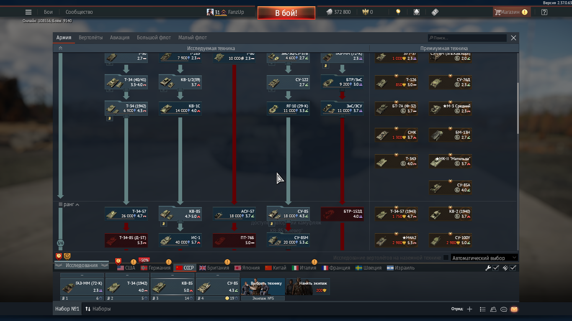Open the Бои menu
Image resolution: width=572 pixels, height=321 pixels.
point(48,12)
